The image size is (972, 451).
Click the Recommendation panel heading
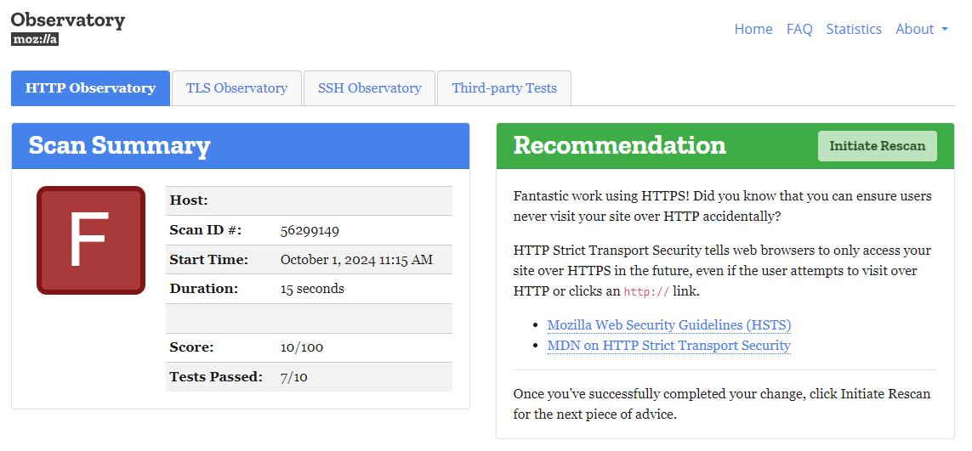(619, 145)
